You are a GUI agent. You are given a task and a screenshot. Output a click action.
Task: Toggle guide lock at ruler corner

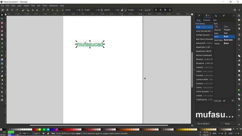point(5,14)
